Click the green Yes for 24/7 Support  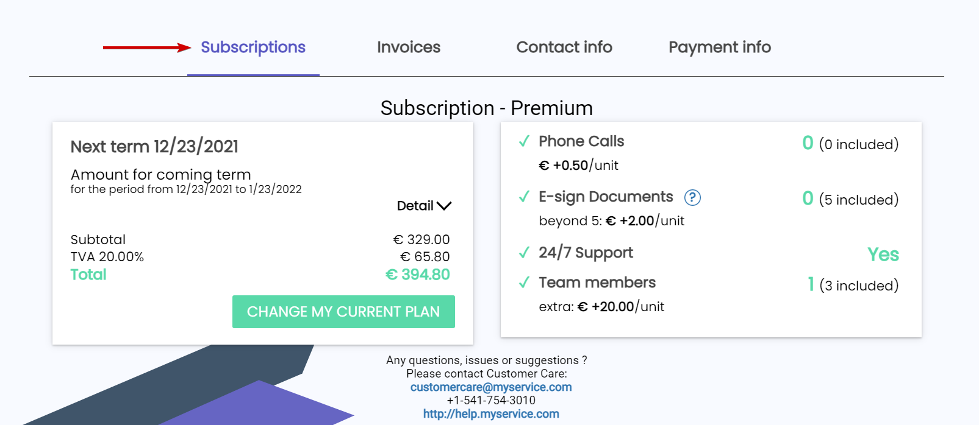point(883,255)
